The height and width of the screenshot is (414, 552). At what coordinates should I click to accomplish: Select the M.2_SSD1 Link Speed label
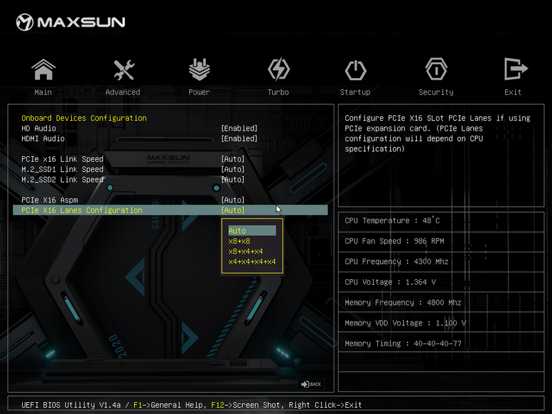[x=62, y=169]
